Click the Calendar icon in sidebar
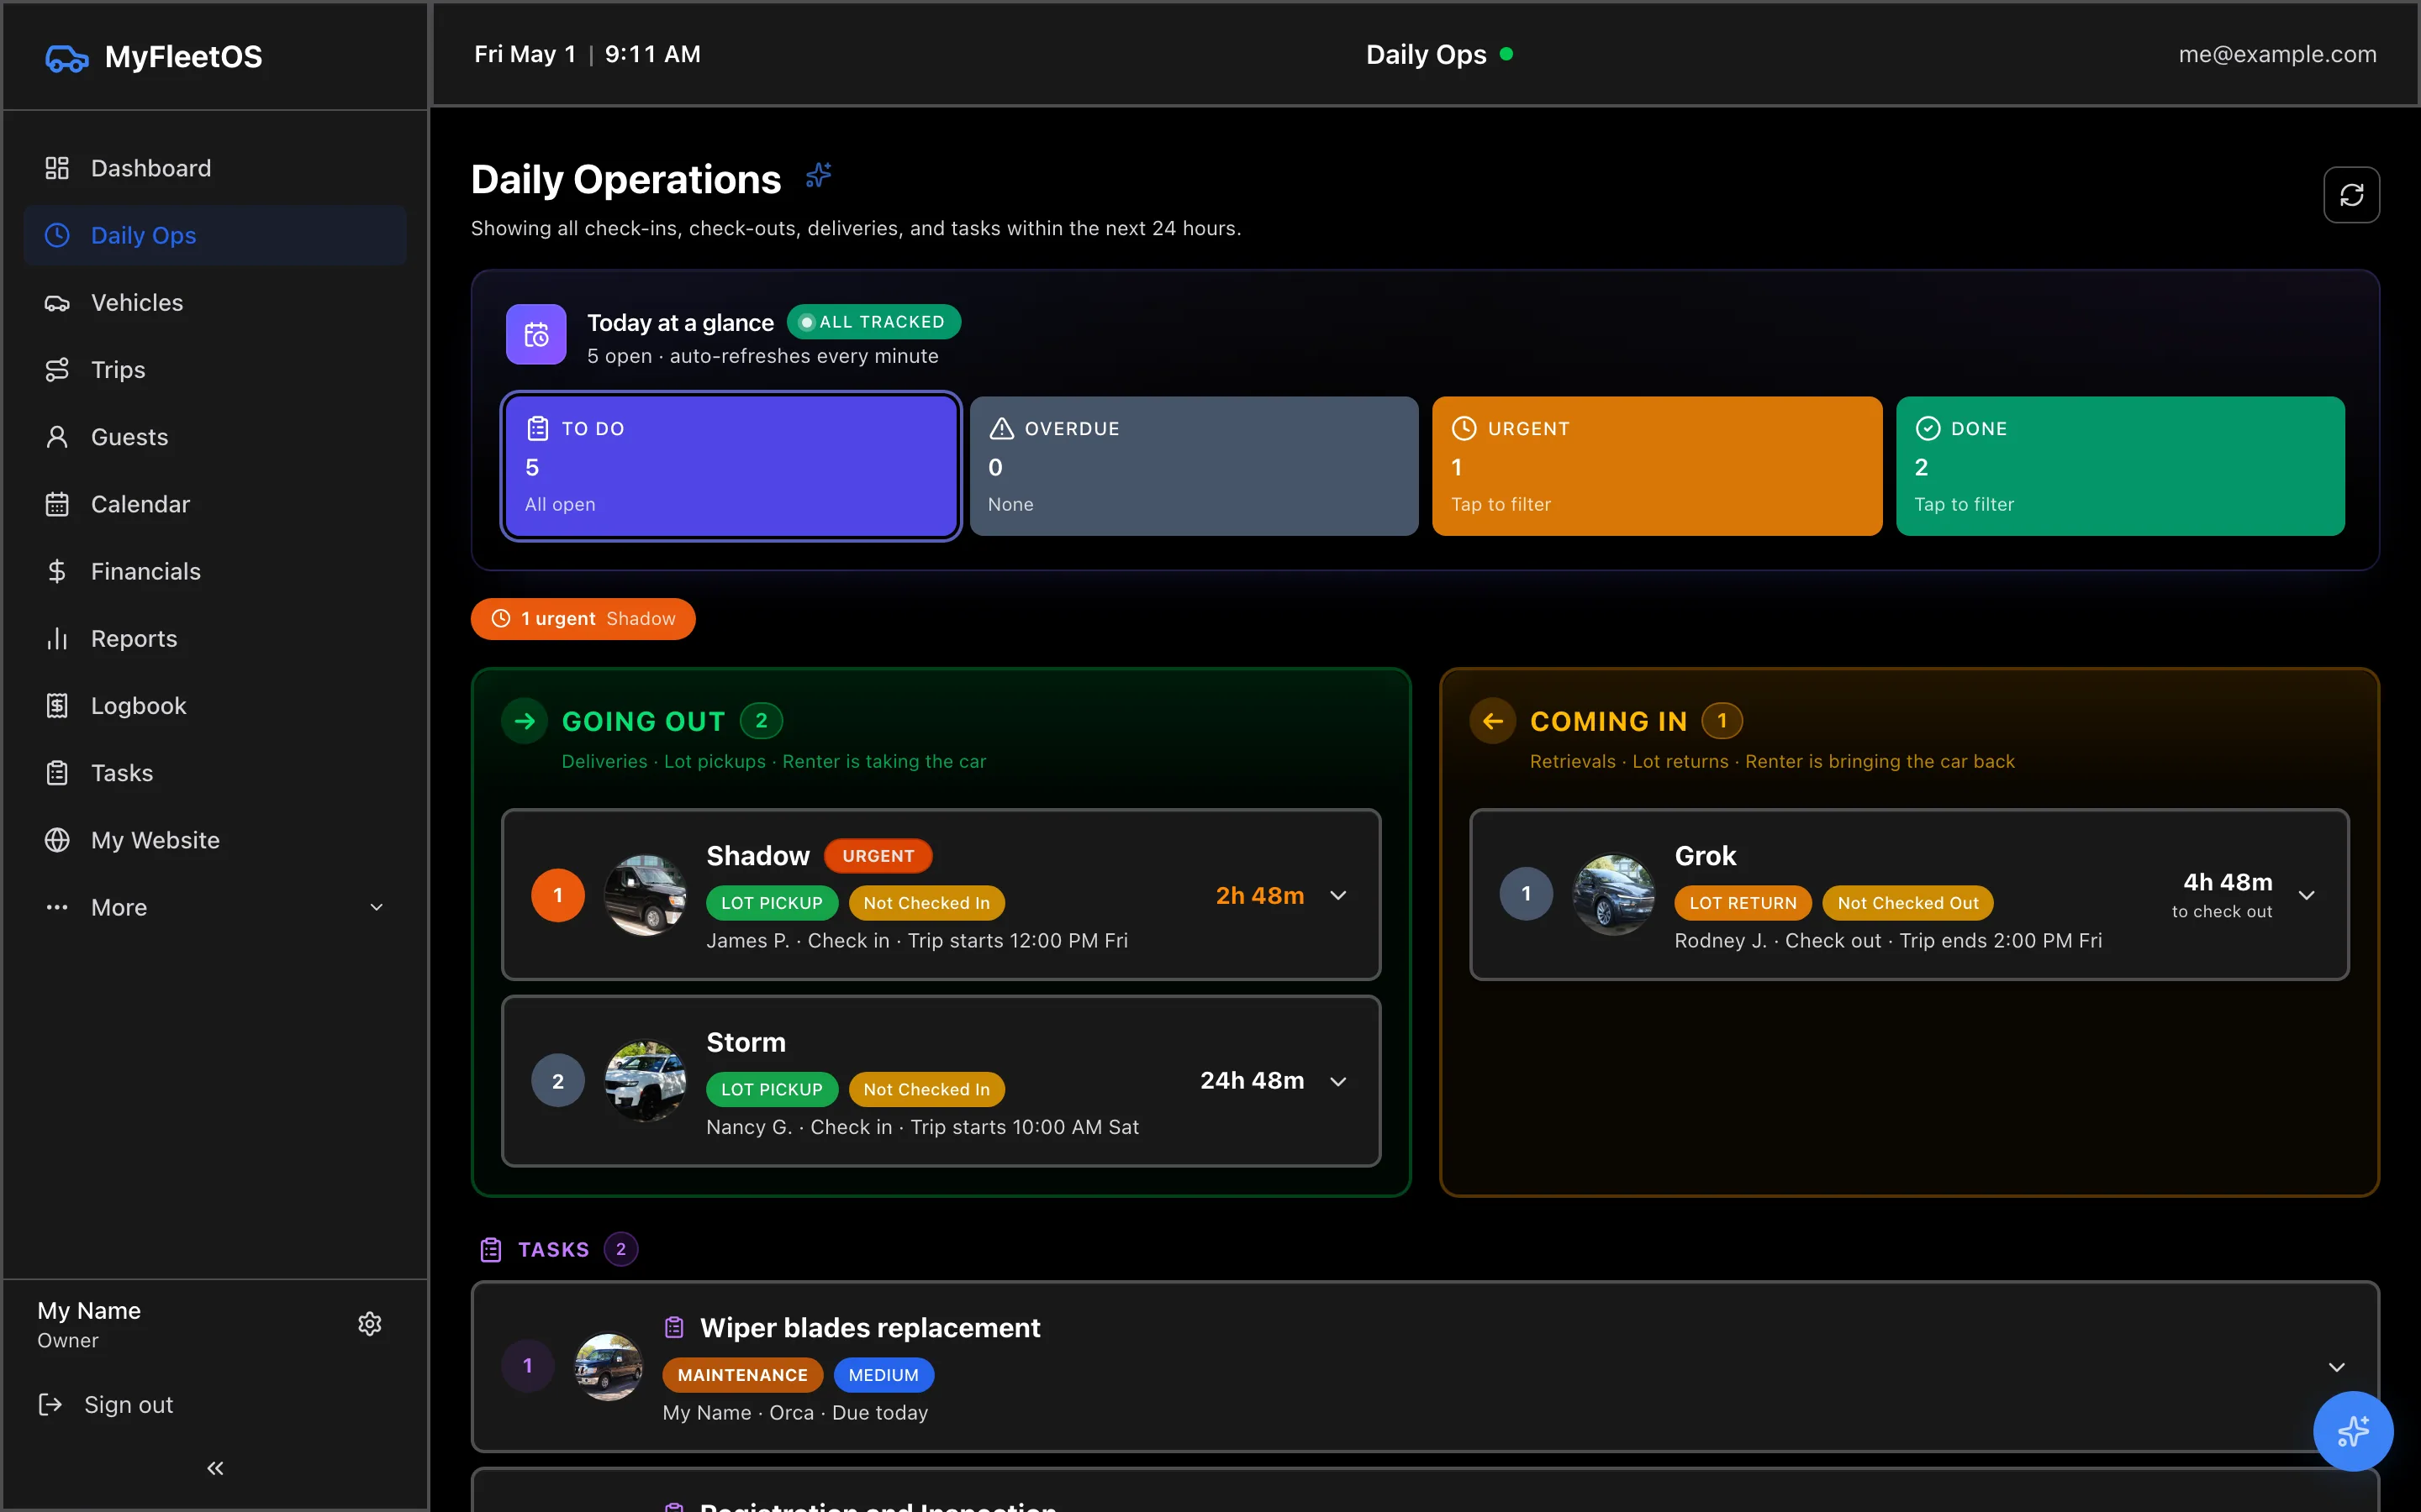This screenshot has height=1512, width=2421. 57,504
